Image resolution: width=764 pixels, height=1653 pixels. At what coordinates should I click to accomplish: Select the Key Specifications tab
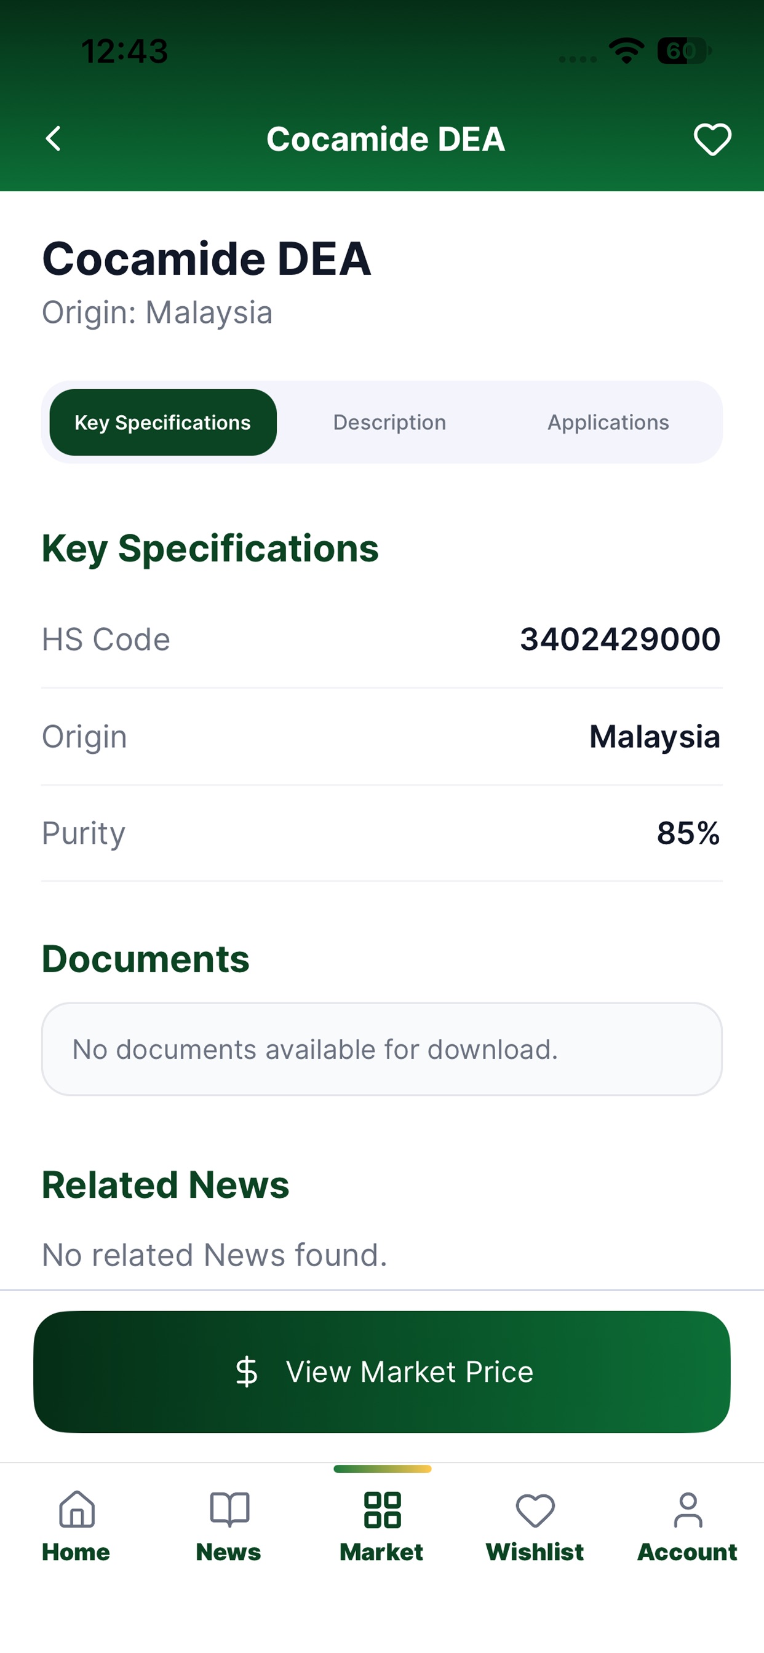point(163,422)
